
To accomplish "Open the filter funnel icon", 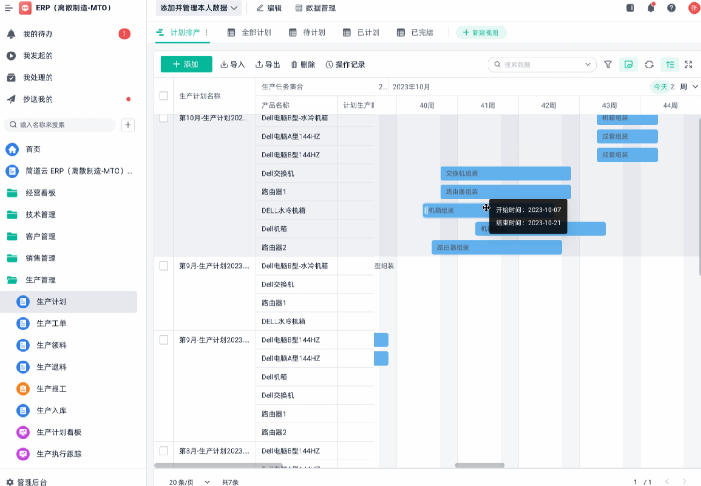I will 608,64.
